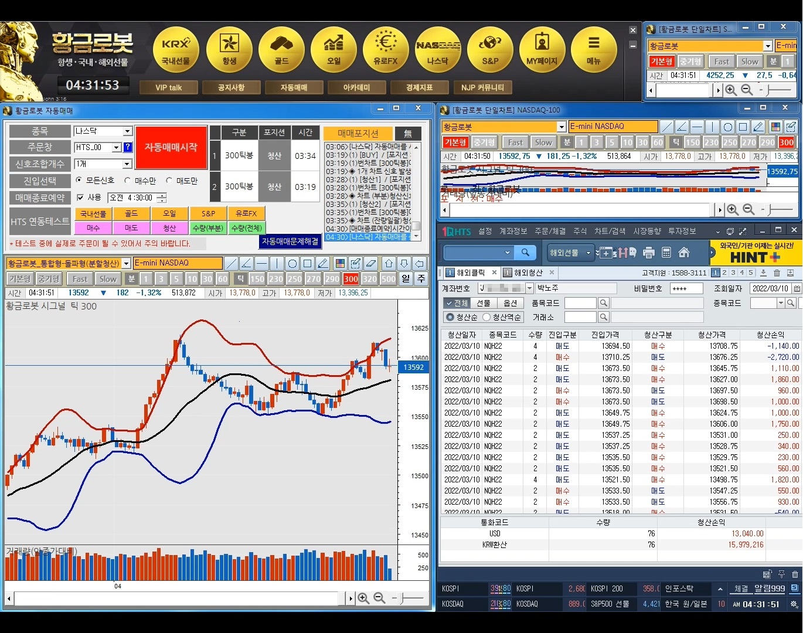Click the download icon in 1Q HTS tab bar
Viewport: 803px width, 633px height.
tap(763, 273)
